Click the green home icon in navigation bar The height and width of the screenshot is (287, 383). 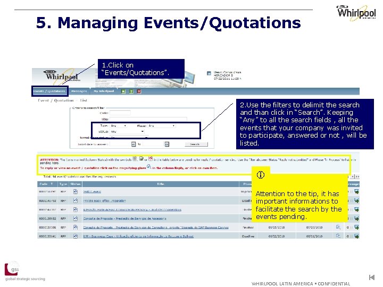tap(123, 91)
